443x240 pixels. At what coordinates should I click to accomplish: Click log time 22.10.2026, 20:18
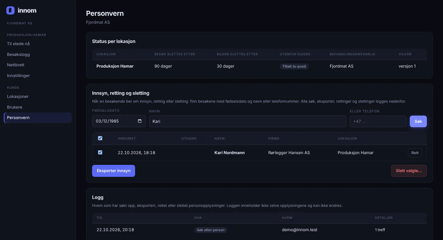(x=115, y=230)
